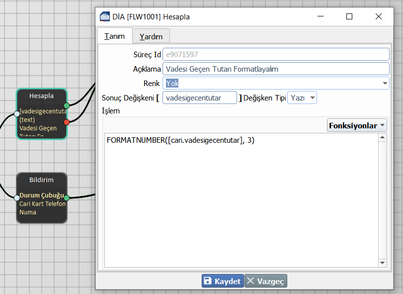
Task: Click the scroll up arrow in formula editor
Action: click(x=382, y=137)
